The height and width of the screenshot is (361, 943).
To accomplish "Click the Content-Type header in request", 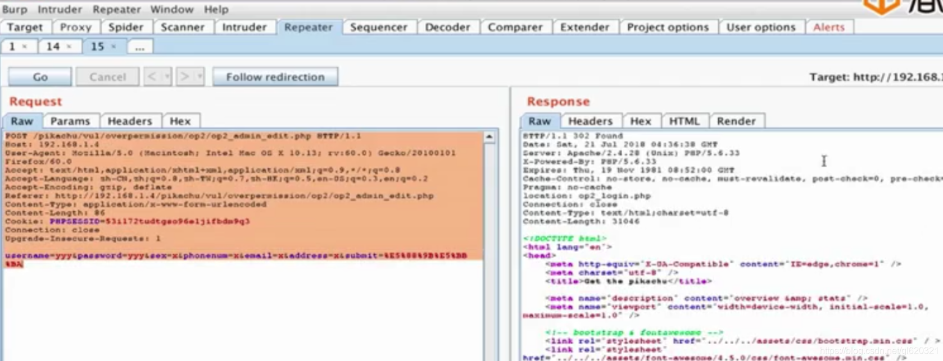I will click(136, 204).
